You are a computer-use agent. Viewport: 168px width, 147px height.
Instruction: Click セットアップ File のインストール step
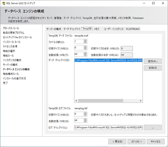point(17,37)
